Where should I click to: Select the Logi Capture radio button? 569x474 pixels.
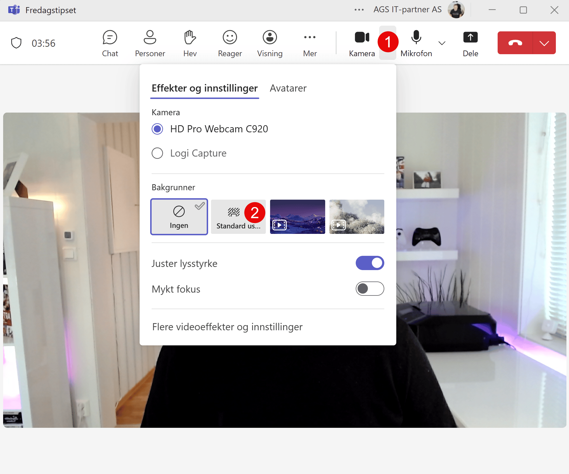(x=157, y=153)
